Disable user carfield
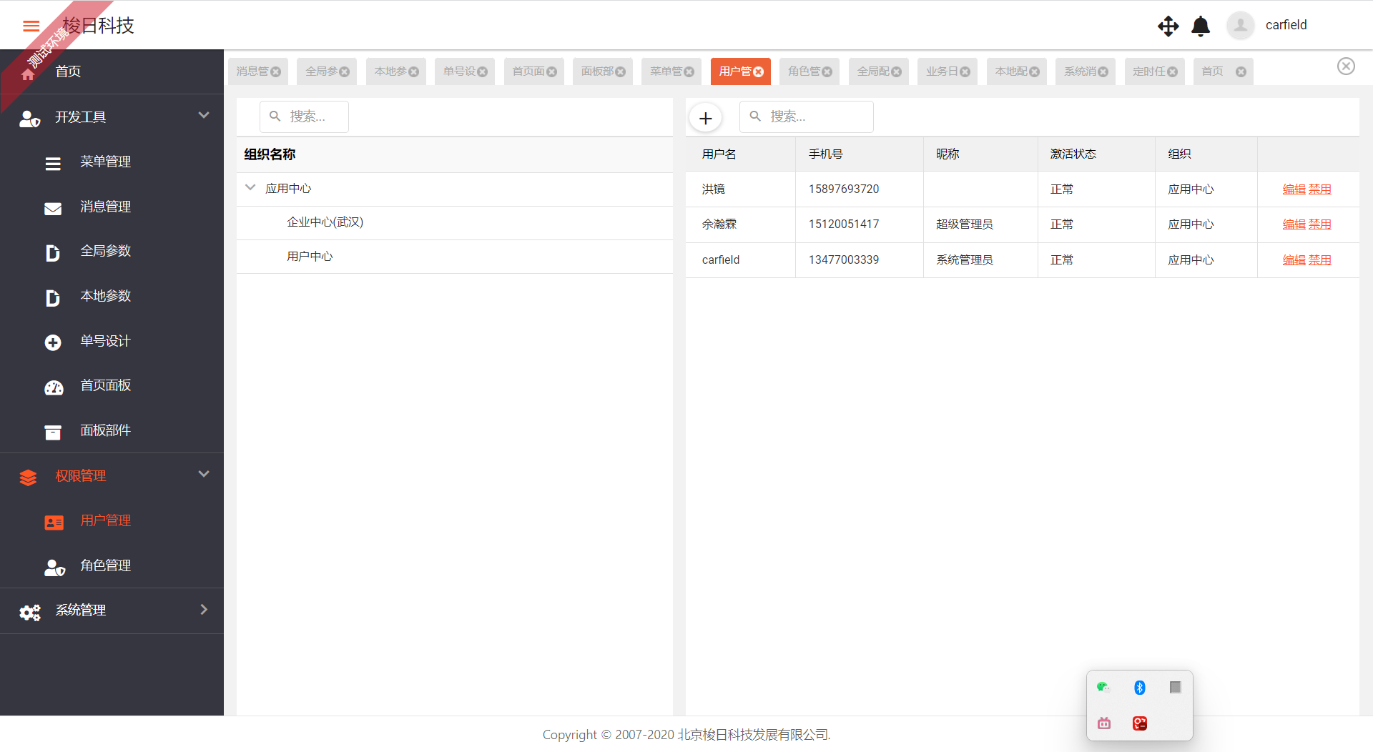The height and width of the screenshot is (752, 1373). (1319, 260)
